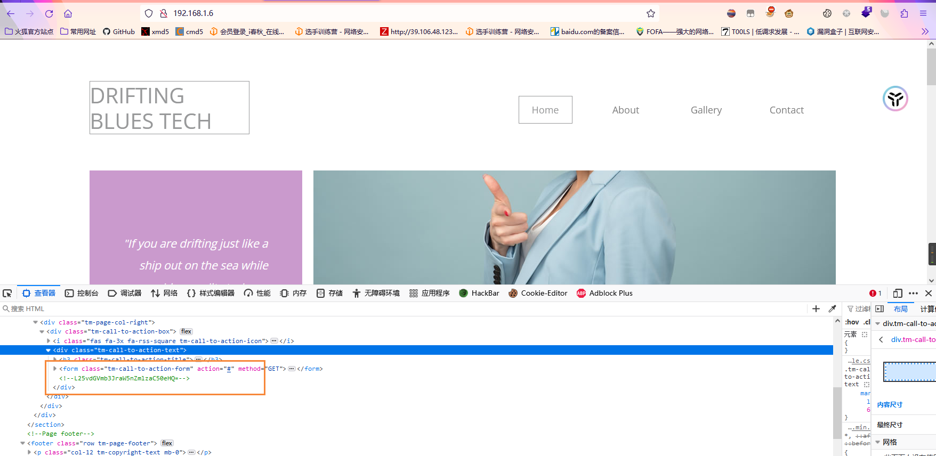Collapse the div tm-page-col-right node
Viewport: 936px width, 456px height.
point(36,322)
